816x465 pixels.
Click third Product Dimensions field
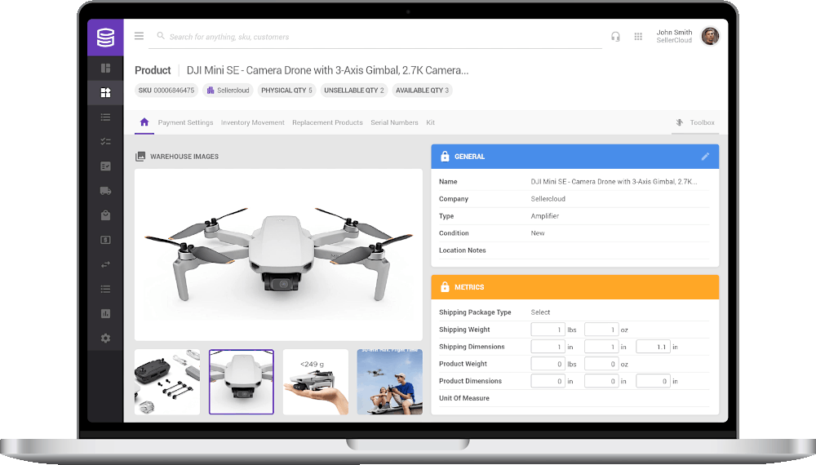(653, 381)
